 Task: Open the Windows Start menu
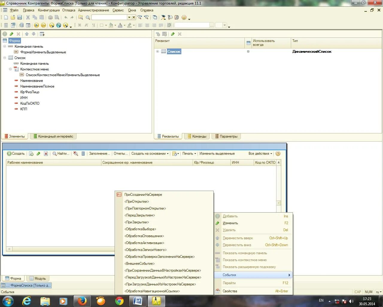pyautogui.click(x=8, y=301)
